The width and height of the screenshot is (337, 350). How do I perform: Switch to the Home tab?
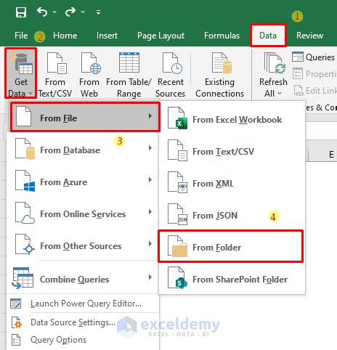pos(65,36)
